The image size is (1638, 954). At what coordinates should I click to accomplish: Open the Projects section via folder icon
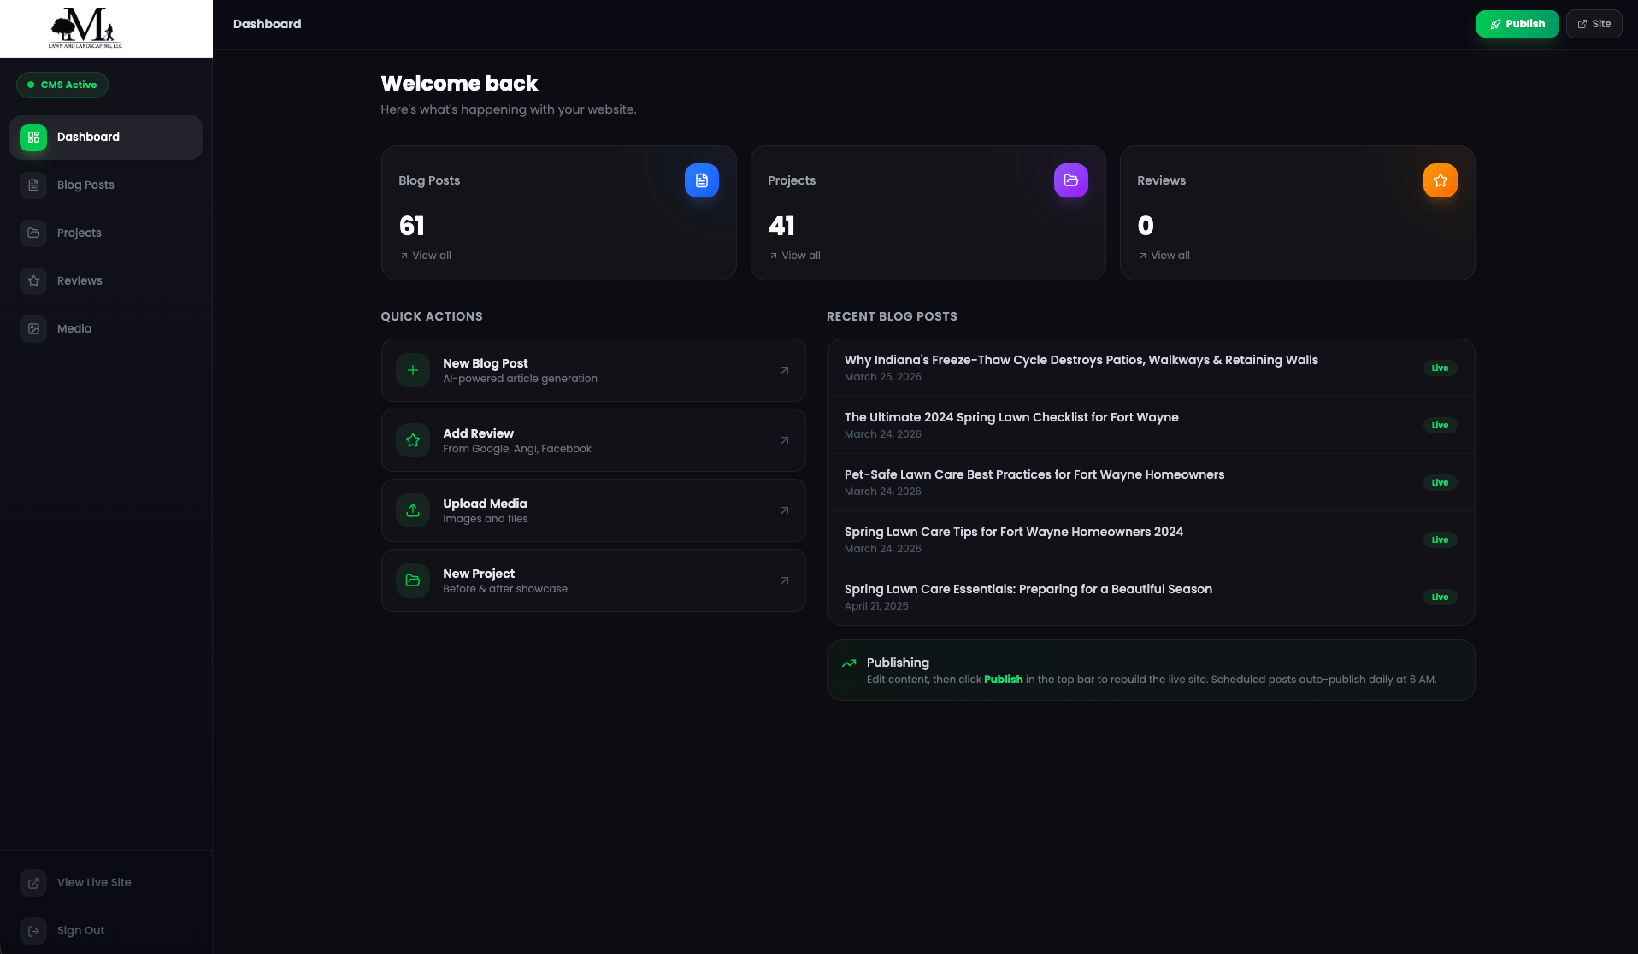click(32, 233)
